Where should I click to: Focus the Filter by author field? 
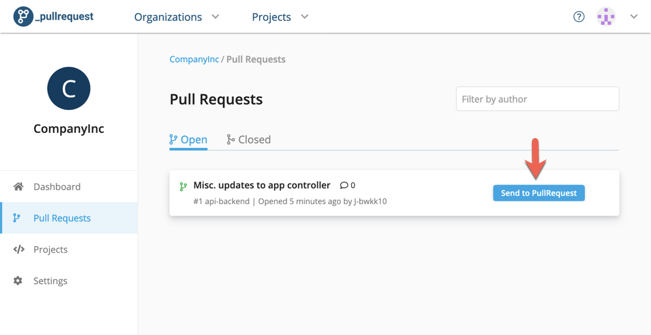point(538,99)
